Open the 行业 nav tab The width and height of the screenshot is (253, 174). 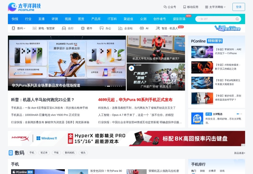point(28,19)
